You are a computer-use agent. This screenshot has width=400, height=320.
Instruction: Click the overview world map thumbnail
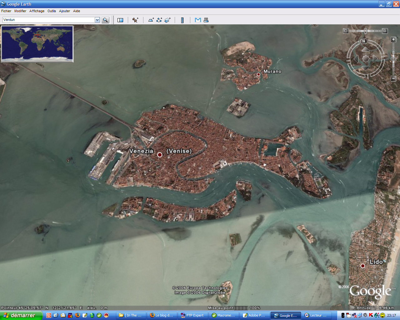(x=37, y=44)
